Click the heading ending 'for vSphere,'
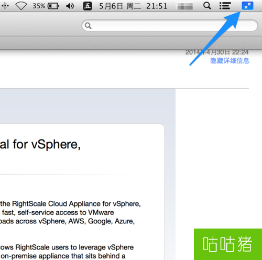 (40, 145)
